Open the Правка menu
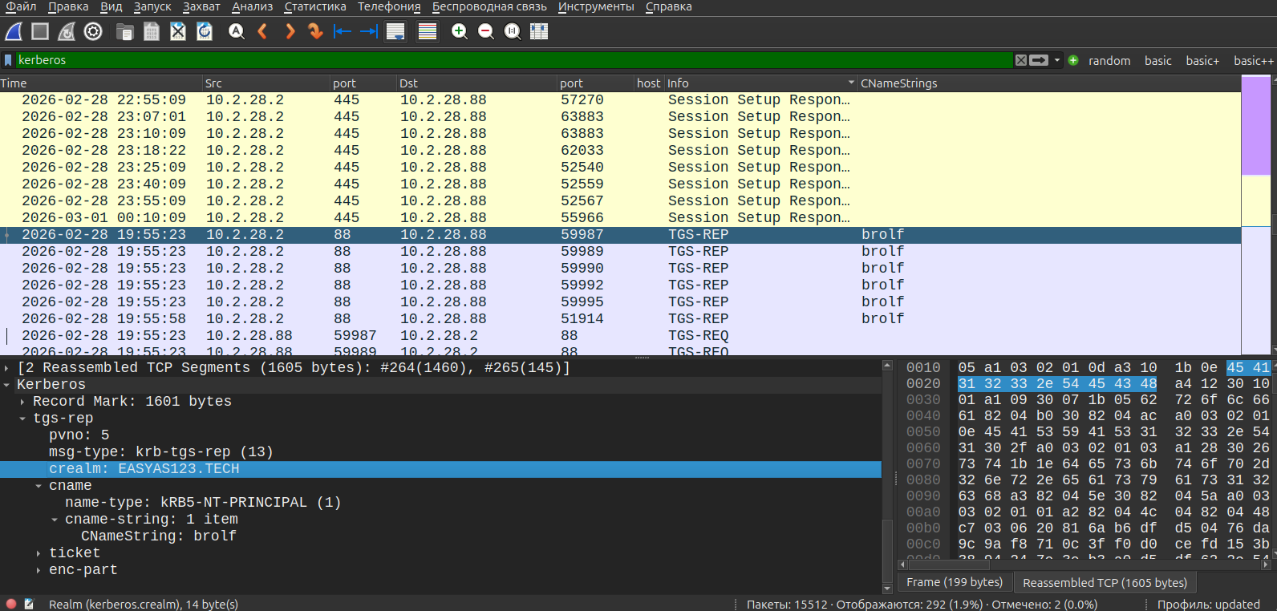The height and width of the screenshot is (611, 1277). pos(68,6)
